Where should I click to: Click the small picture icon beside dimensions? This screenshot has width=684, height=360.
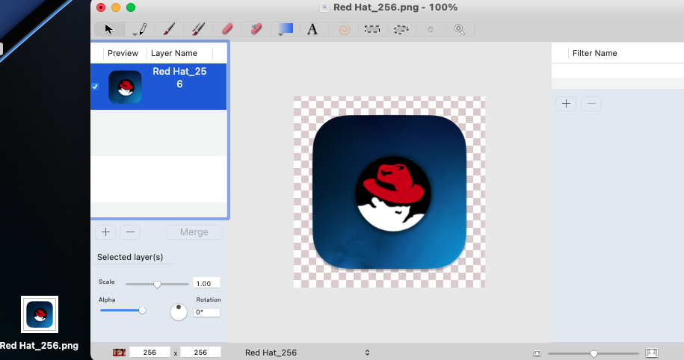[119, 352]
